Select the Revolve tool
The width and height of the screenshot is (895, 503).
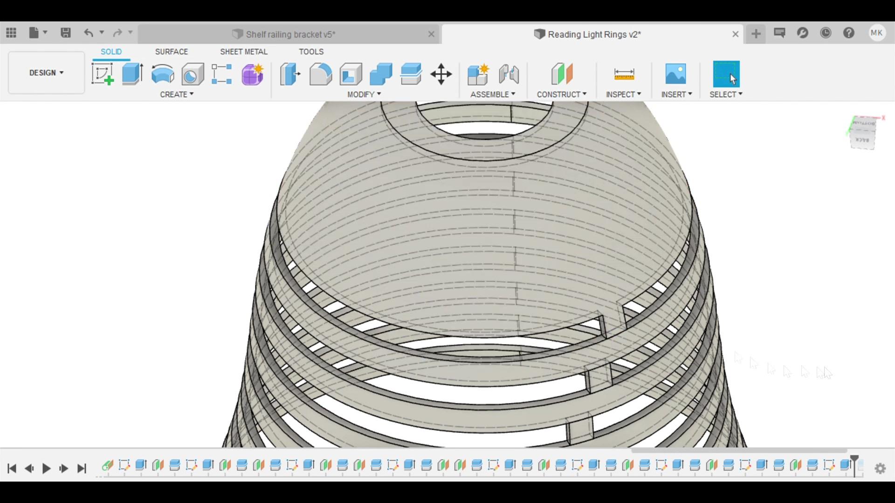click(163, 74)
